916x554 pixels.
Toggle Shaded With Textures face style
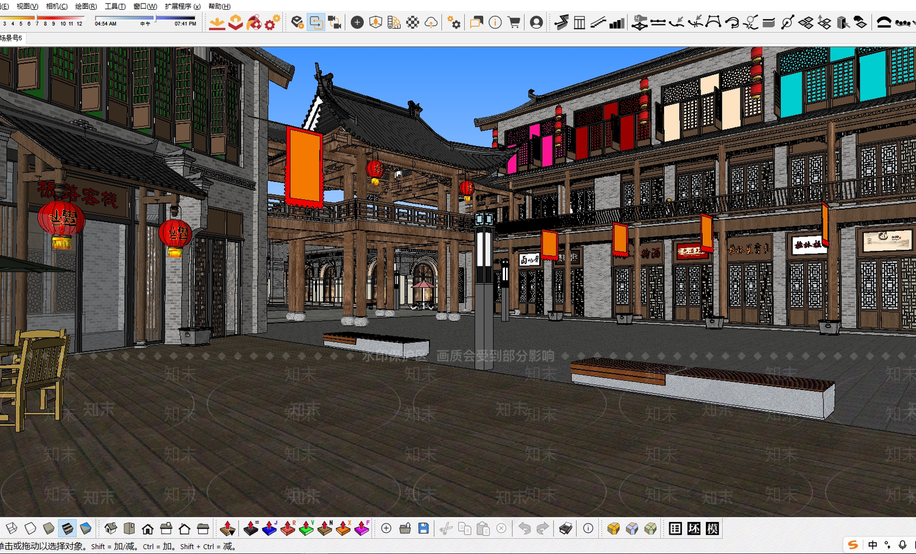[x=67, y=528]
